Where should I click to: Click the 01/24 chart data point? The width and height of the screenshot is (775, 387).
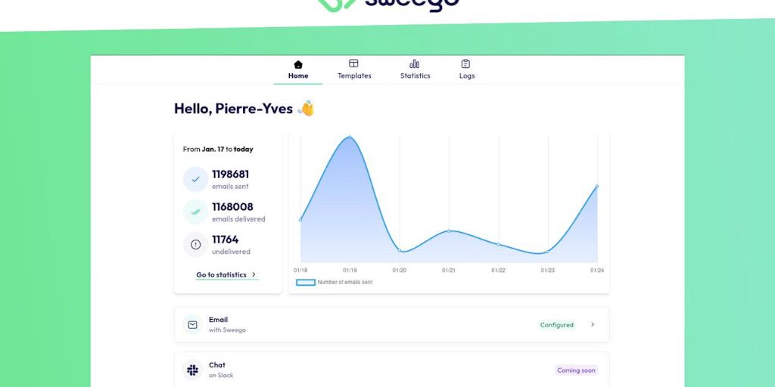click(596, 186)
